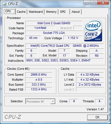This screenshot has width=111, height=124.
Task: Click the 'Code Name' label
Action: (16, 28)
